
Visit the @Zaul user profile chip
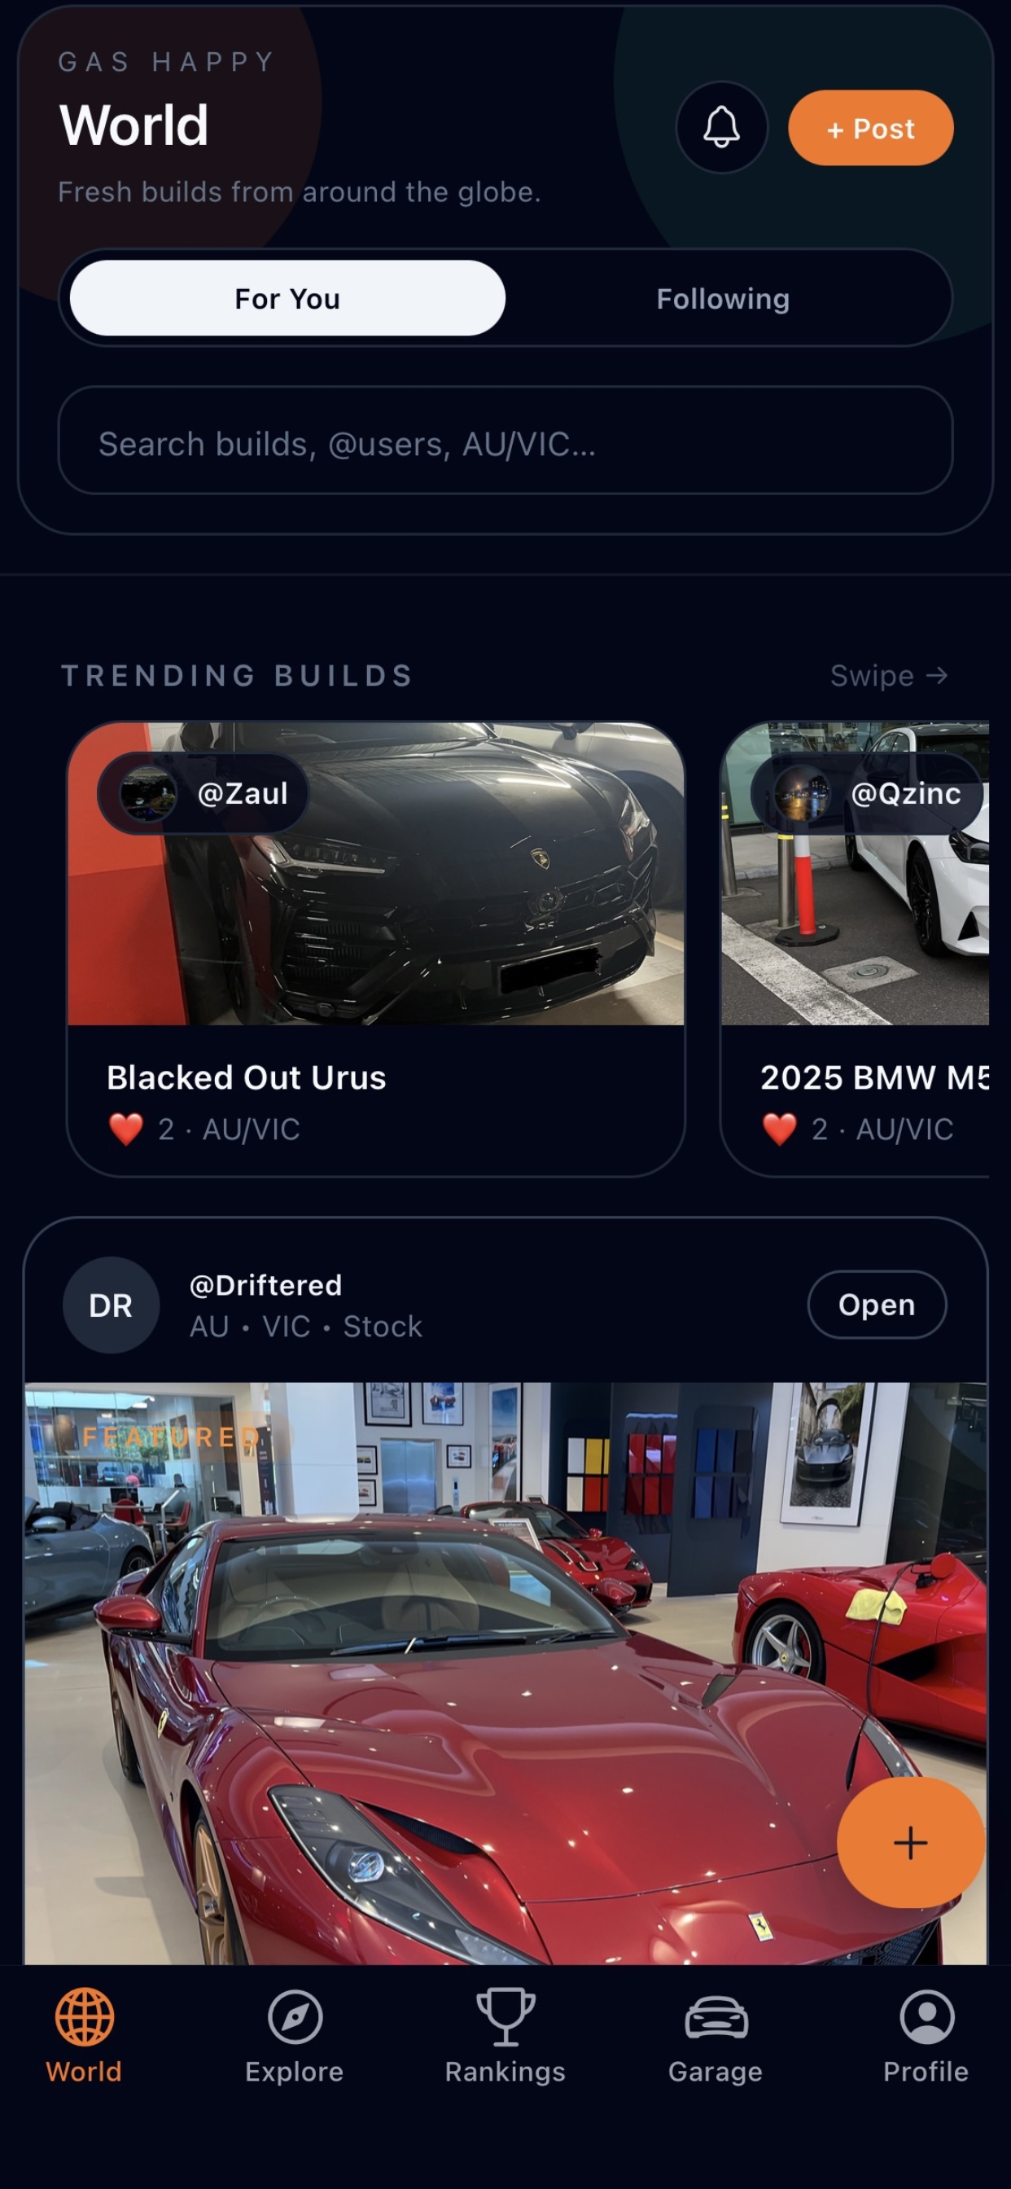203,793
